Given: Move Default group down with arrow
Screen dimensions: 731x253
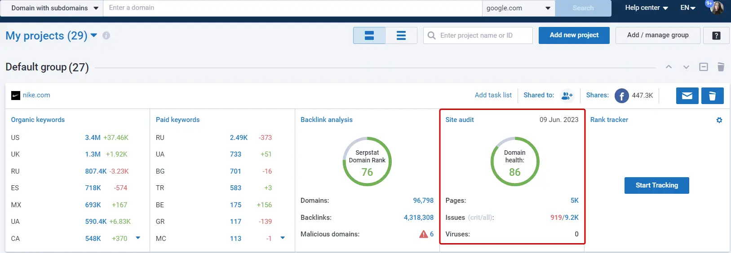Looking at the screenshot, I should point(686,67).
